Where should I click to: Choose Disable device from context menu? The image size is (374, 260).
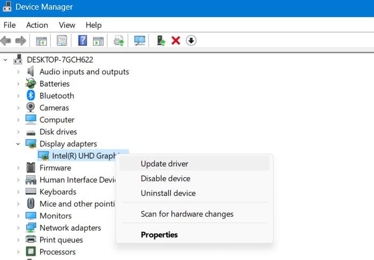(x=194, y=178)
